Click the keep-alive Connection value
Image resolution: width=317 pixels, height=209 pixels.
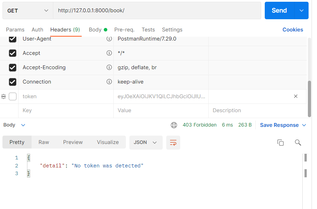[x=130, y=82]
